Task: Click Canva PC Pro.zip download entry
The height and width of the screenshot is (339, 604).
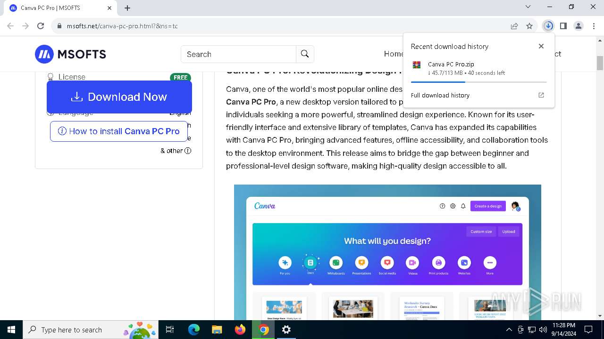Action: [x=478, y=68]
